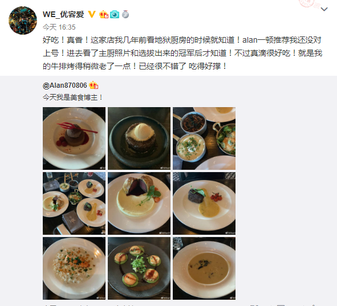Open the steak with cherry tomatoes photo
This screenshot has width=337, height=306.
tap(204, 203)
